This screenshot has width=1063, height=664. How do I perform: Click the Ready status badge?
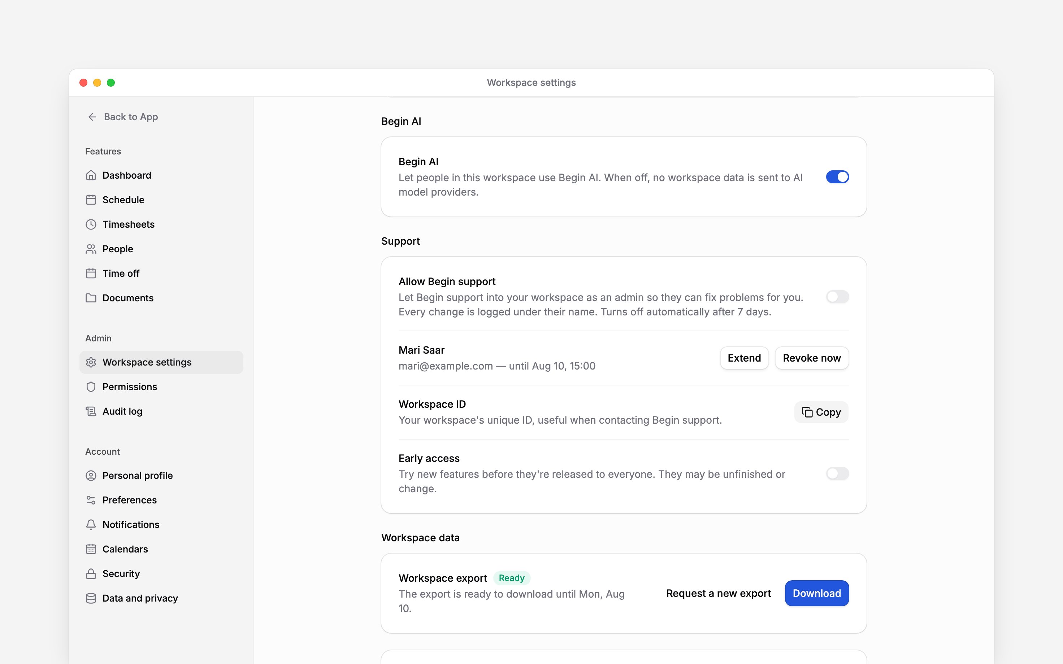(x=512, y=578)
